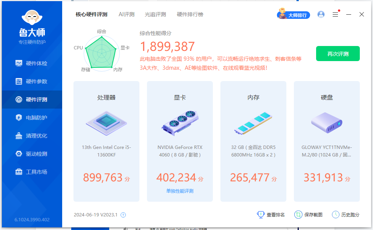Click the GLOWAY YCT1TNVMe text
This screenshot has height=230, width=373.
coord(327,151)
